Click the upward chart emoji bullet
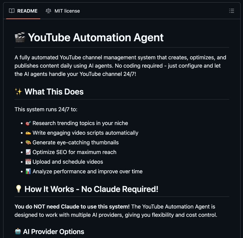Screen dimensions: 243x238 coord(28,152)
